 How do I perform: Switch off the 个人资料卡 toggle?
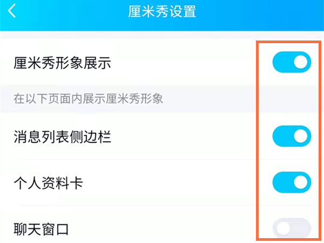(292, 183)
